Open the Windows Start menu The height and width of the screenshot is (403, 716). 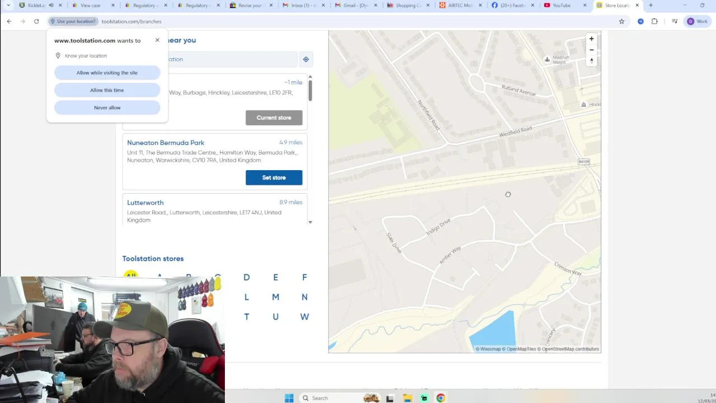pos(289,398)
